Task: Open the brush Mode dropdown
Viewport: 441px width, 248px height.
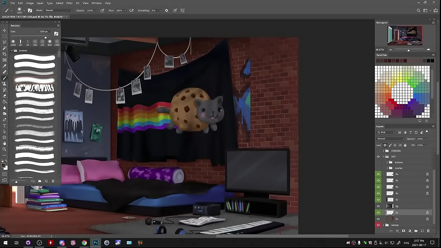Action: pyautogui.click(x=59, y=10)
